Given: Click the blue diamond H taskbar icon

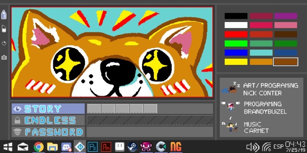Looking at the screenshot, I should (x=80, y=147).
